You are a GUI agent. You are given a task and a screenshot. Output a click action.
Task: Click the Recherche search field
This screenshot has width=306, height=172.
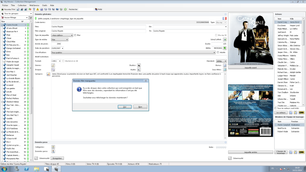point(86,9)
